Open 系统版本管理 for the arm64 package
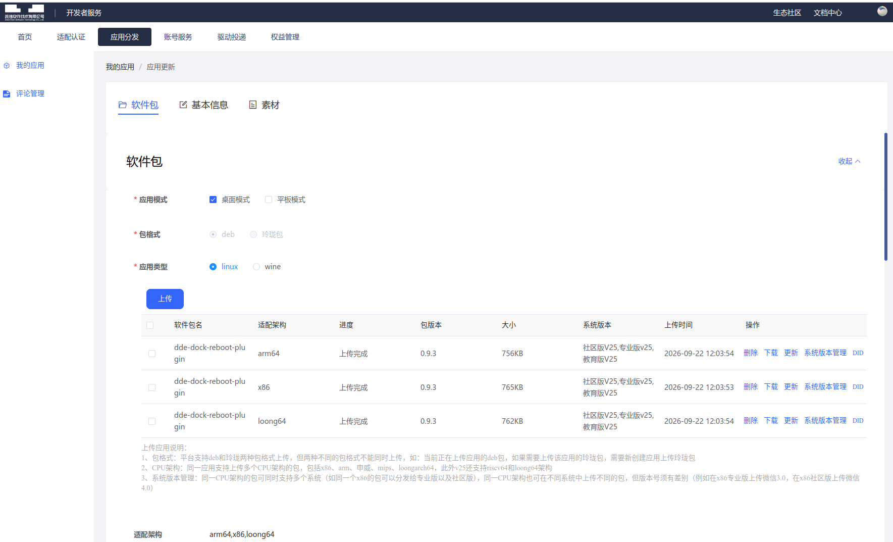This screenshot has height=542, width=893. (x=825, y=353)
